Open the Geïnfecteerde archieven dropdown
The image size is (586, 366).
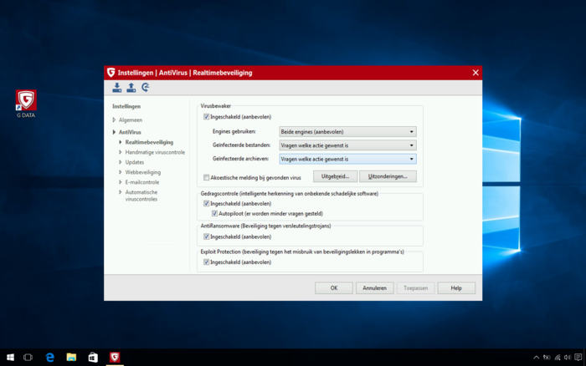(x=347, y=159)
